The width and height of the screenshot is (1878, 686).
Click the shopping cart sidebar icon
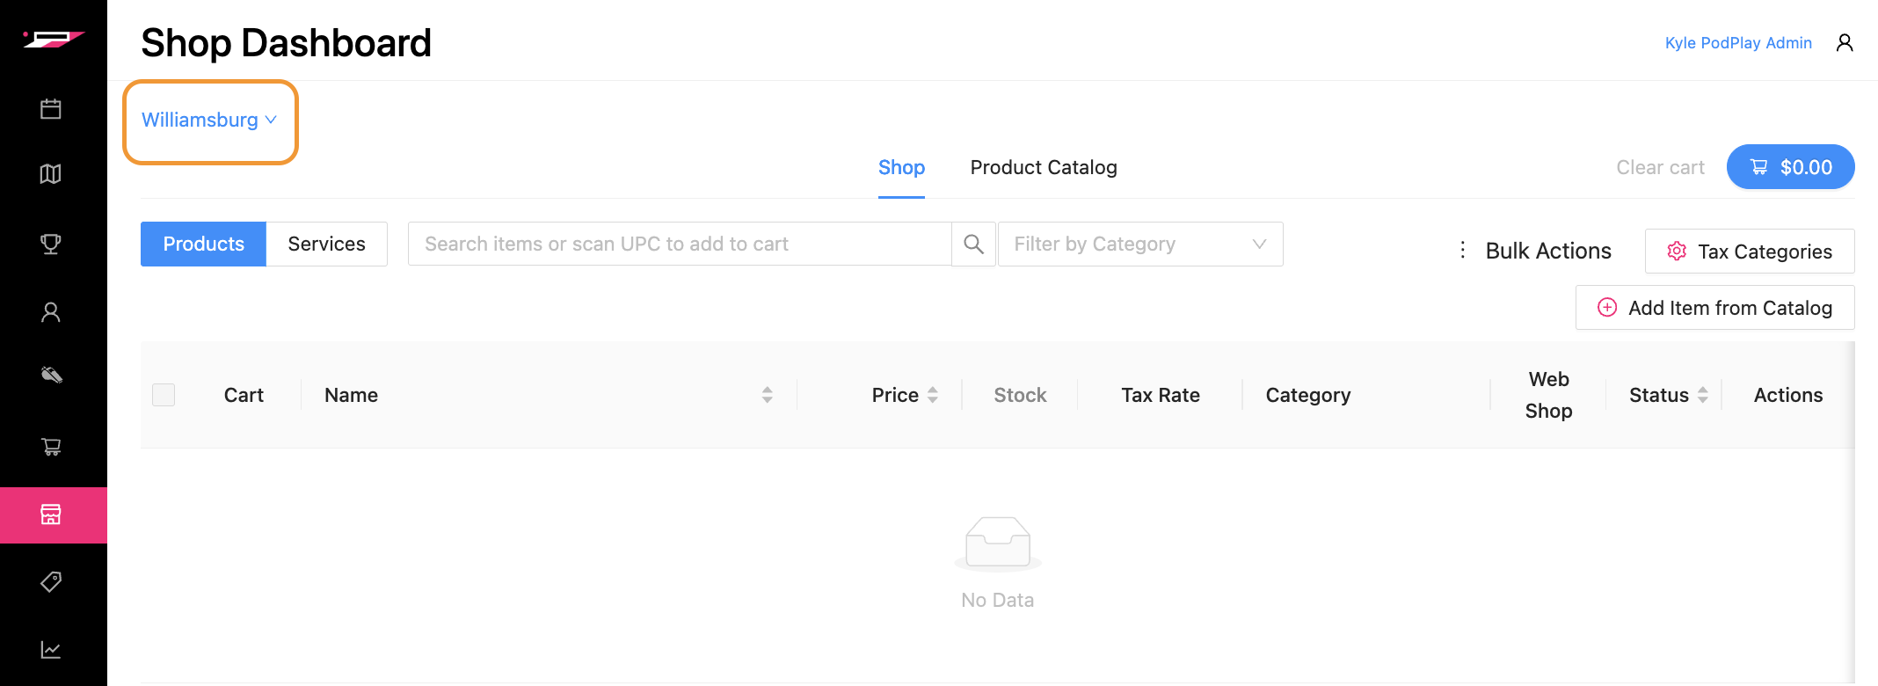tap(51, 447)
